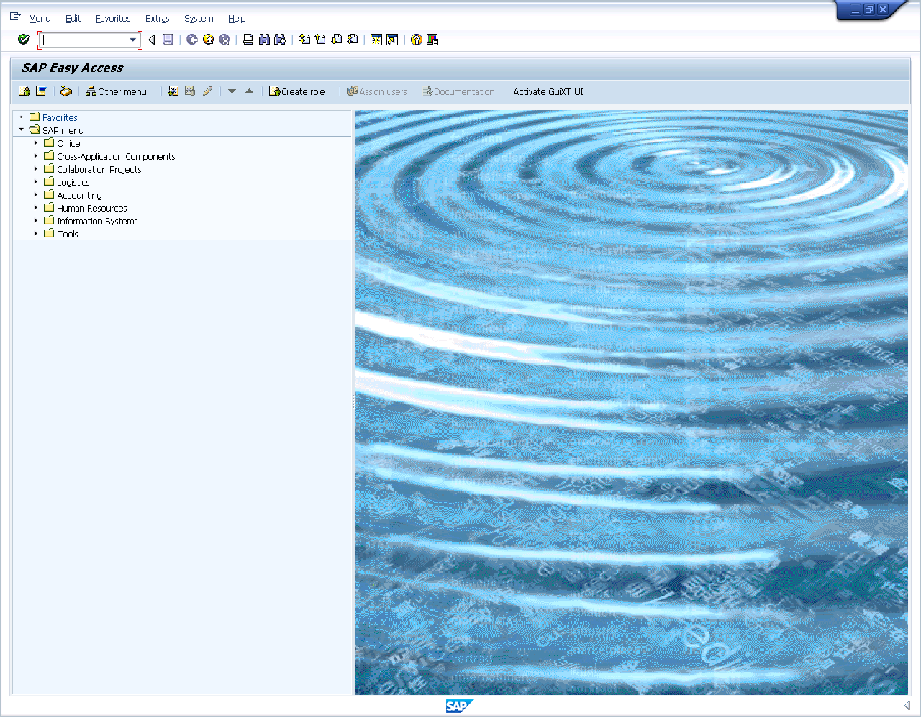The width and height of the screenshot is (921, 718).
Task: Expand the Information Systems node
Action: 35,221
